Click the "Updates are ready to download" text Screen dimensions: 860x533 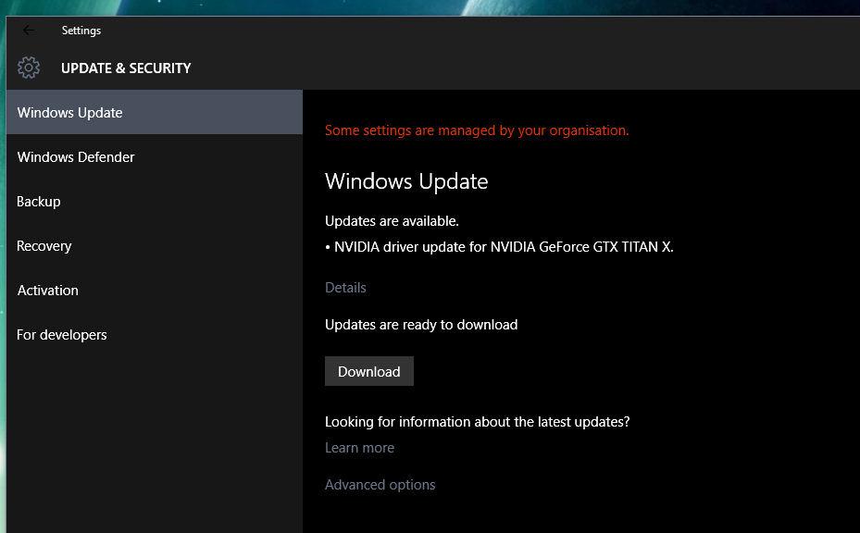point(421,325)
